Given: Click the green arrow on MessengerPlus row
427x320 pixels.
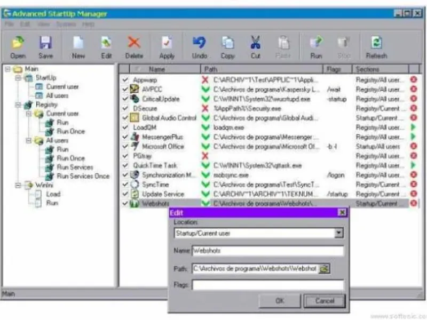Looking at the screenshot, I should point(413,137).
